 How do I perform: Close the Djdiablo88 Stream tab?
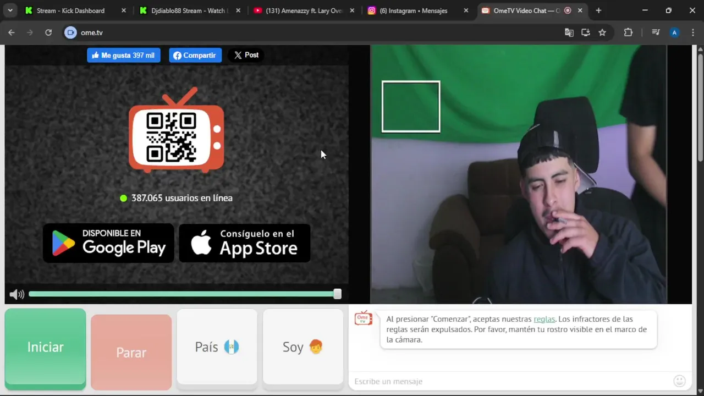[x=238, y=10]
